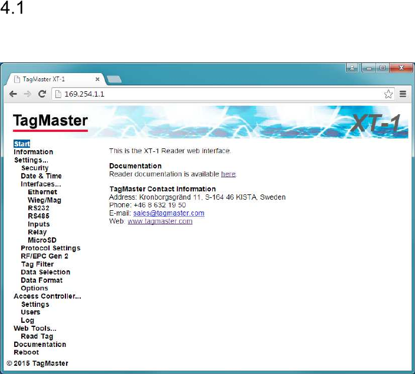This screenshot has width=415, height=374.
Task: Expand the Web Tools... section
Action: [35, 328]
